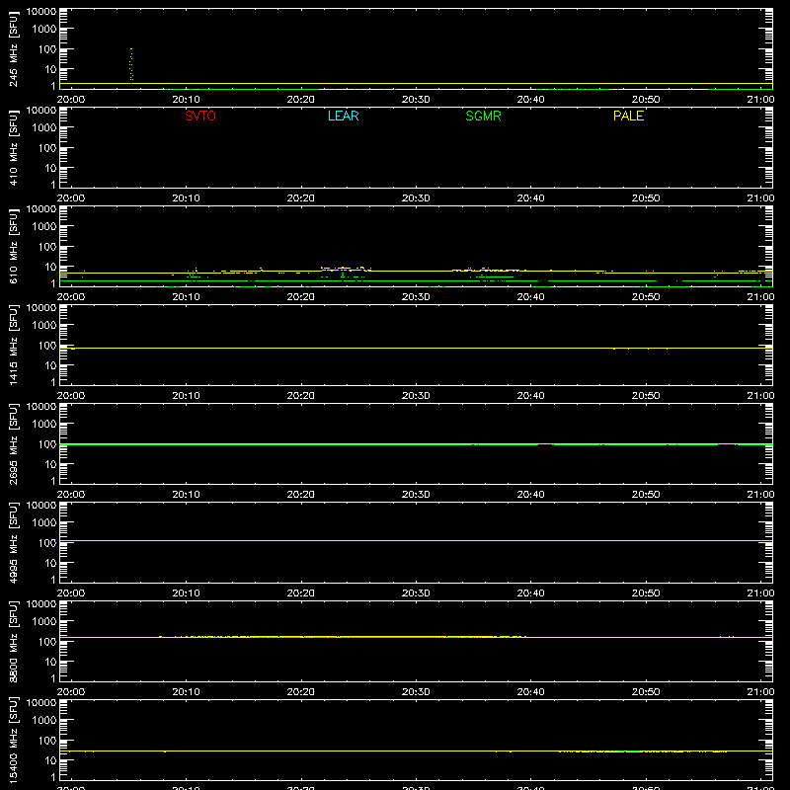Select the 8800 MHz [SFU] axis title
Image resolution: width=790 pixels, height=790 pixels.
[x=13, y=641]
